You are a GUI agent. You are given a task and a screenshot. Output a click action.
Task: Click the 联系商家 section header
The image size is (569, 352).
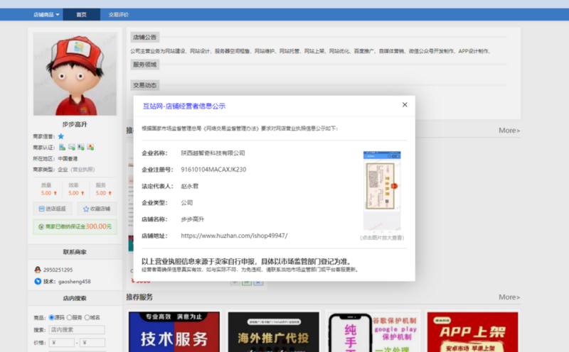(x=75, y=252)
